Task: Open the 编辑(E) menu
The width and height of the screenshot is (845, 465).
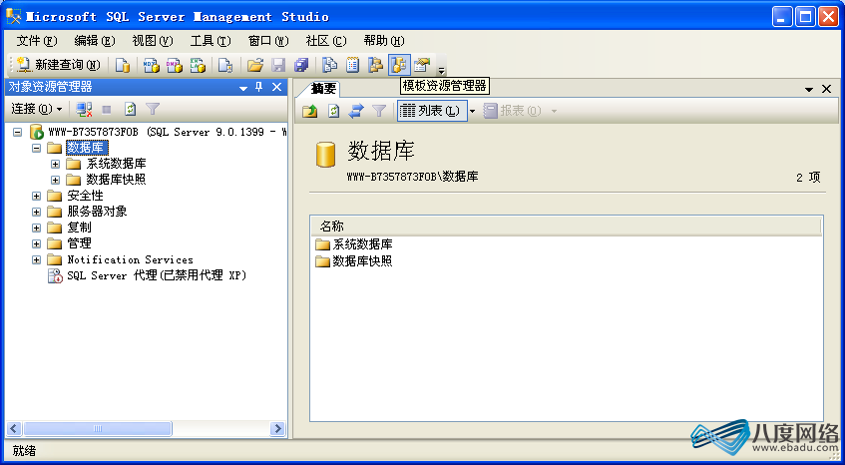Action: (95, 41)
